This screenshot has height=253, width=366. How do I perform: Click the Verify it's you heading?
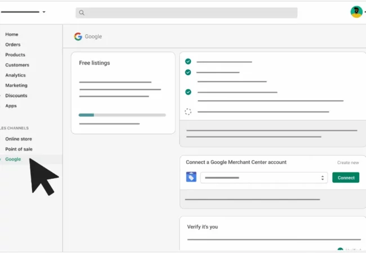point(202,227)
